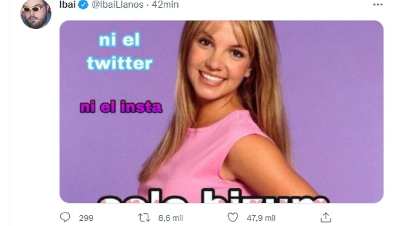Open the three-dot more options menu
This screenshot has width=402, height=226.
[378, 5]
